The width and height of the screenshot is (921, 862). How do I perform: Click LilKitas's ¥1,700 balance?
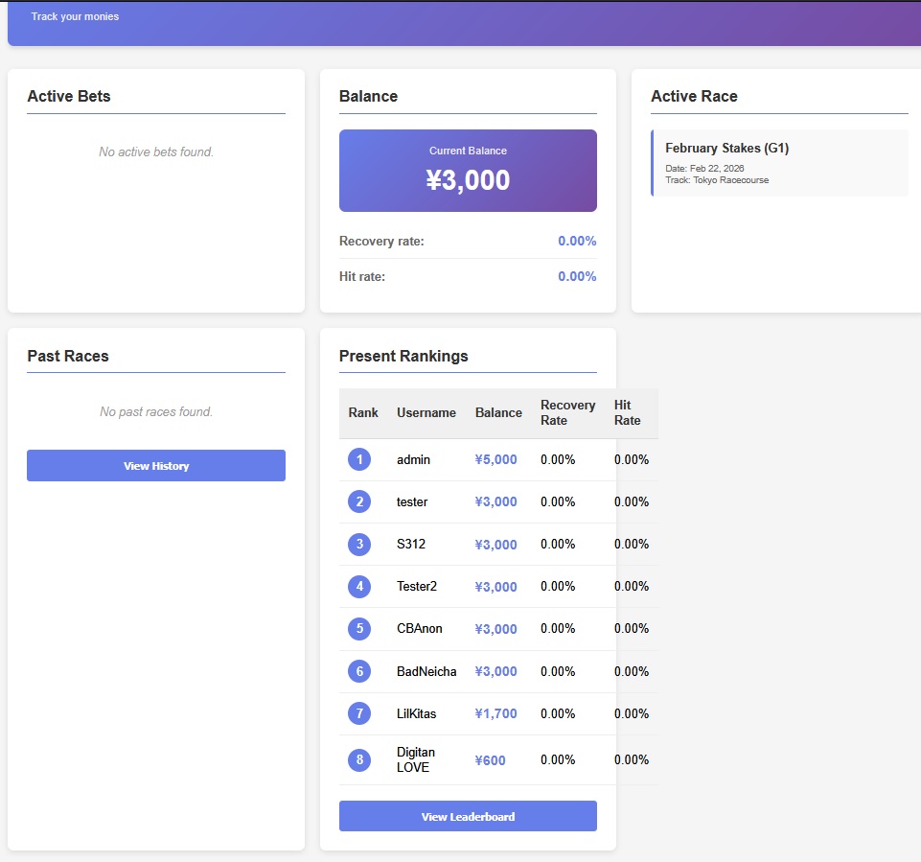(x=495, y=714)
